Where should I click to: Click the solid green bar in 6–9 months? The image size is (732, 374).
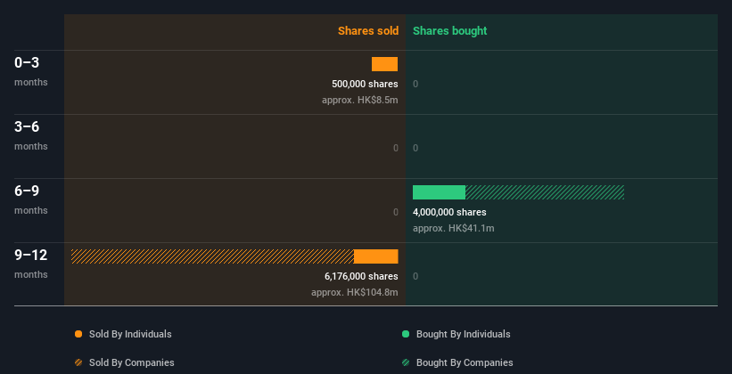tap(439, 192)
